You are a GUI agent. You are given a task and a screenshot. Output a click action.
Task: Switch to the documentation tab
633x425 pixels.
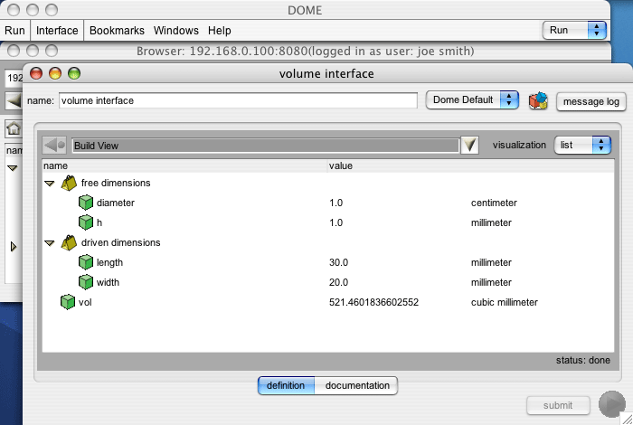pos(357,385)
